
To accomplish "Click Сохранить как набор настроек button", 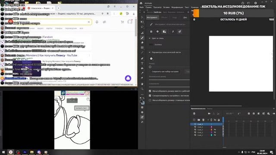I will pyautogui.click(x=165, y=71).
